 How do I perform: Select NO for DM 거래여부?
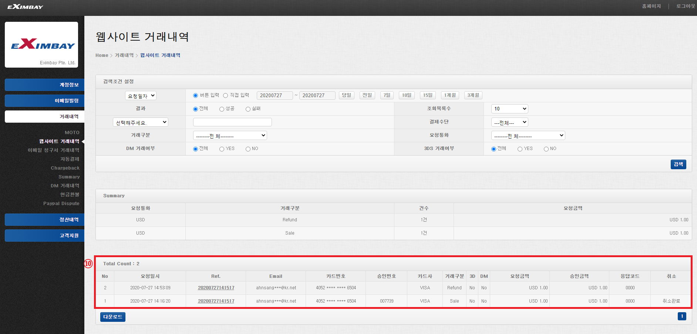point(248,149)
